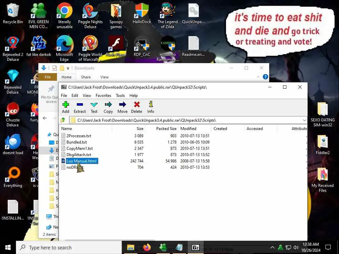Open the Recycle Bin desktop icon

(x=13, y=14)
